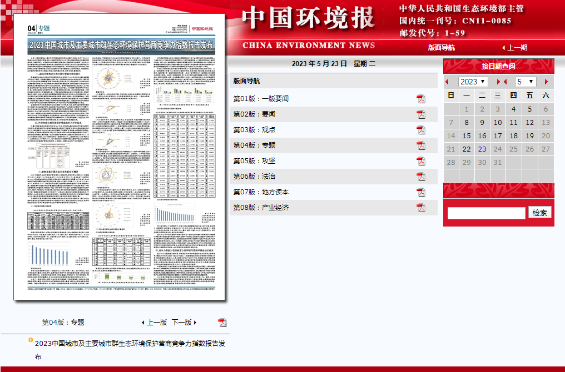Viewport: 565px width, 372px height.
Task: Select calendar date 11
Action: click(x=513, y=122)
